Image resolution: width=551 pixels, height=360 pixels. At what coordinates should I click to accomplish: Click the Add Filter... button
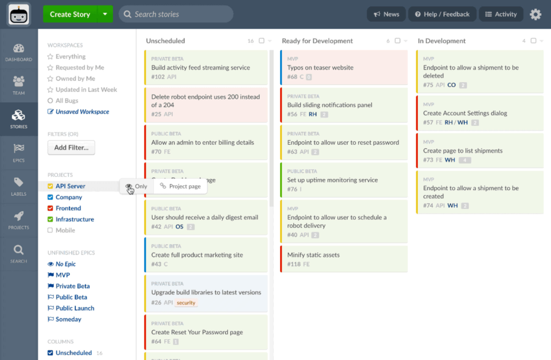pyautogui.click(x=71, y=148)
